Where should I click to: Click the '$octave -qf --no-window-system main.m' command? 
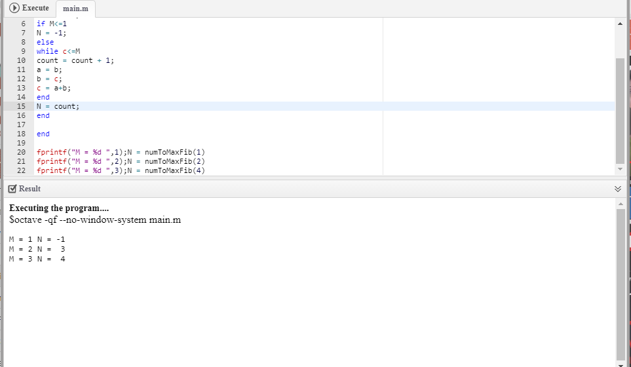[x=95, y=220]
